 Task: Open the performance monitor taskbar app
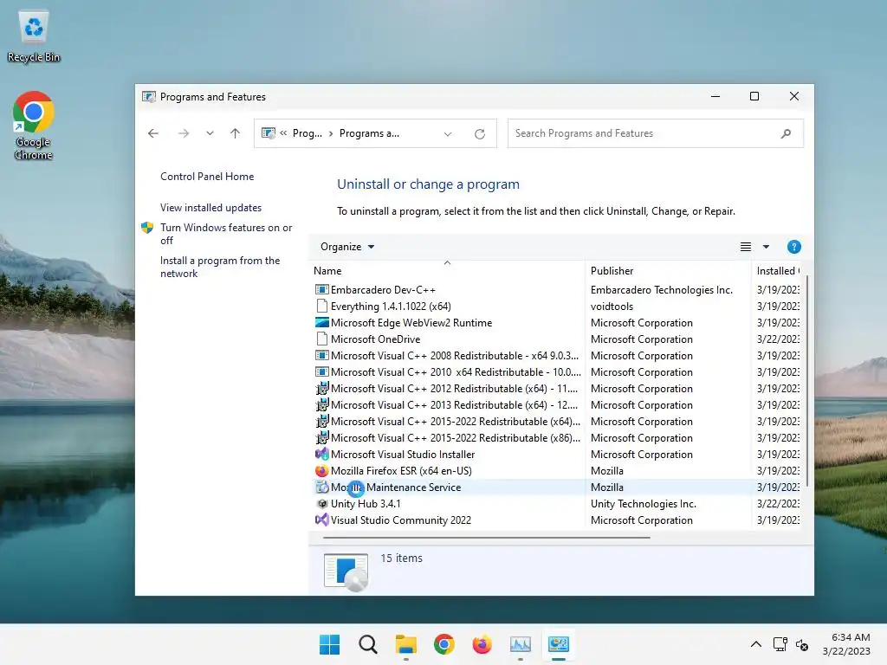coord(521,644)
